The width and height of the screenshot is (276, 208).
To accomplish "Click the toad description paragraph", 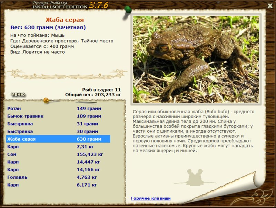I will 194,131.
